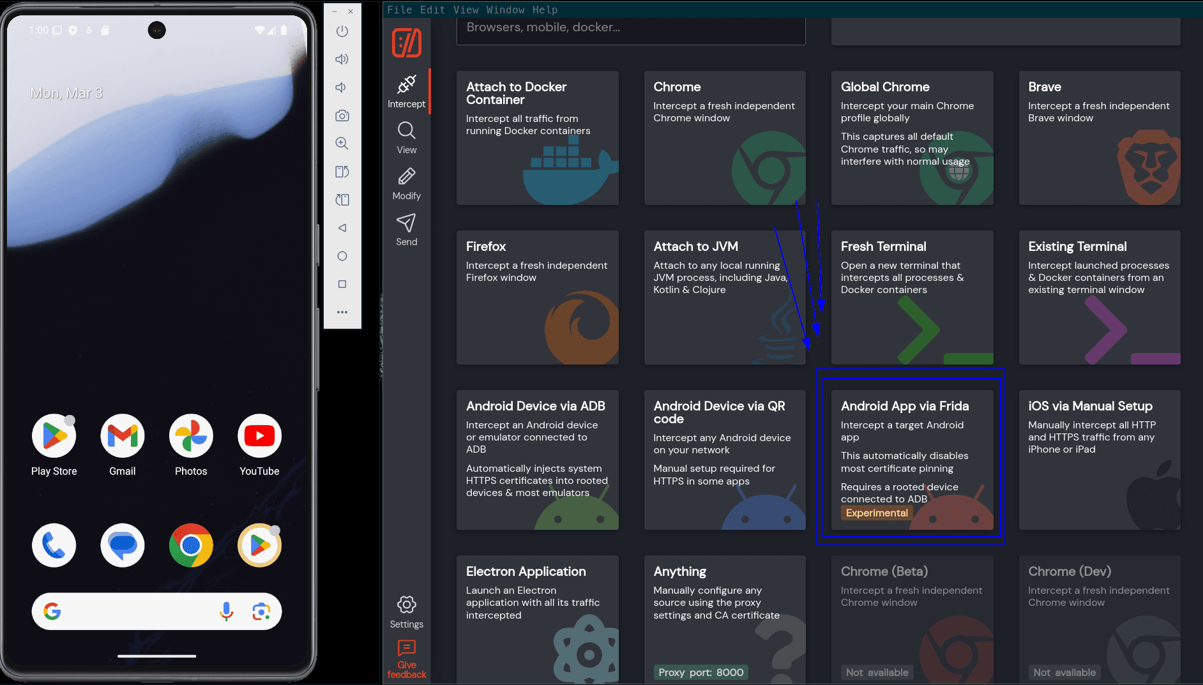
Task: Tap the 'Mon, Mar 3' date widget
Action: (x=66, y=93)
